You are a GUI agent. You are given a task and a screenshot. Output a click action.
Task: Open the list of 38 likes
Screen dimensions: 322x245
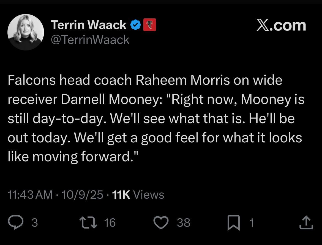[183, 223]
